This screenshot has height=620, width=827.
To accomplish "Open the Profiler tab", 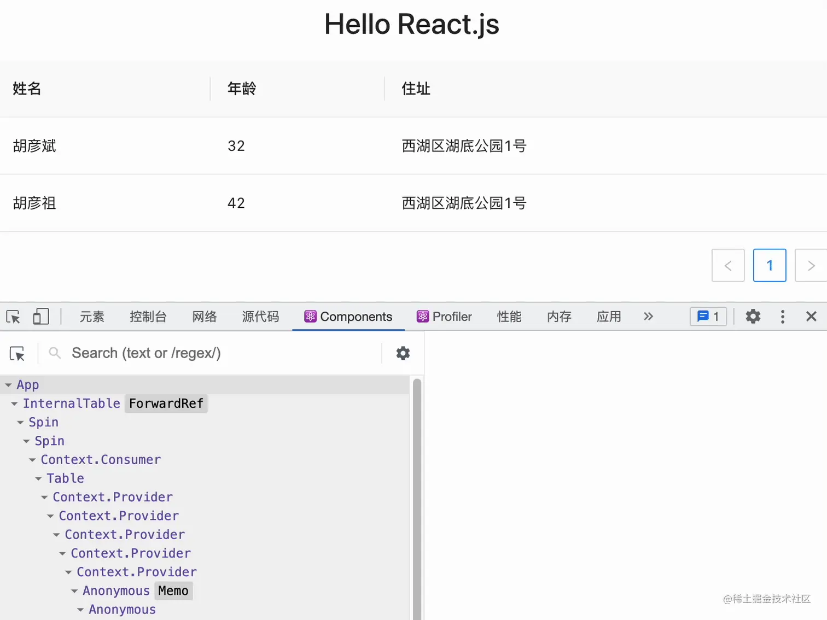I will coord(444,317).
